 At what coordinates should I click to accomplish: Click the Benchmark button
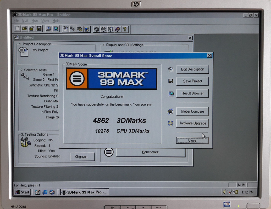150,152
